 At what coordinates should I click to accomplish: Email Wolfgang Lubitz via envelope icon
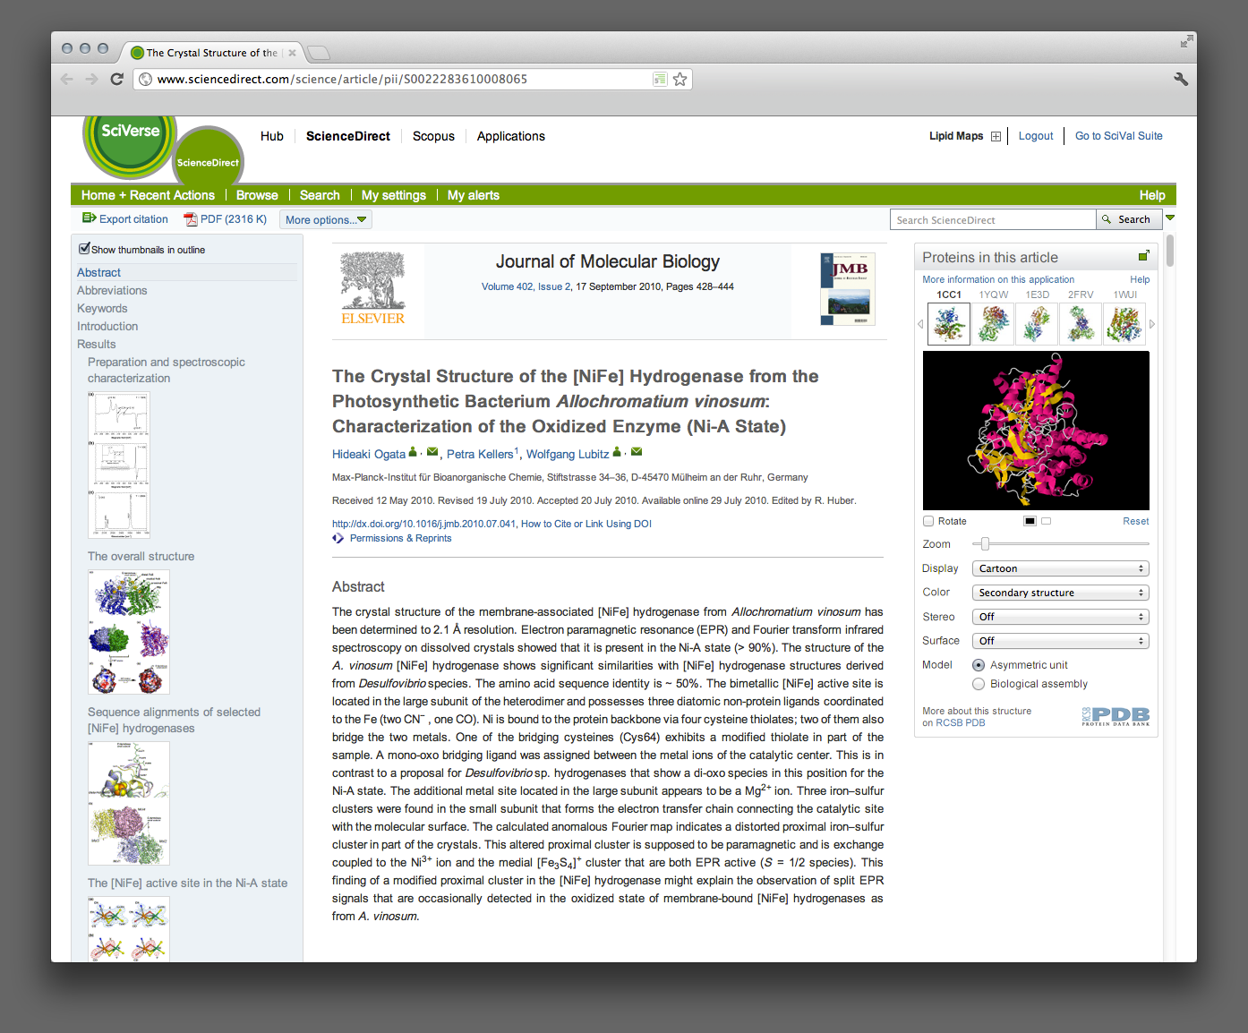[637, 452]
